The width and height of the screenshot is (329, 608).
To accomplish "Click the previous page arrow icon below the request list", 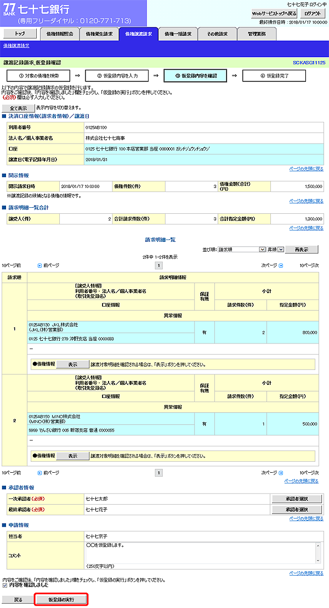I will click(x=39, y=473).
